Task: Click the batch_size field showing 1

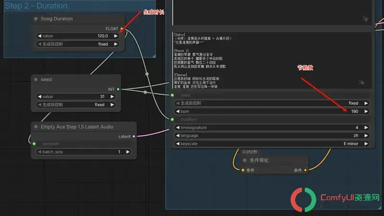Action: (84, 152)
